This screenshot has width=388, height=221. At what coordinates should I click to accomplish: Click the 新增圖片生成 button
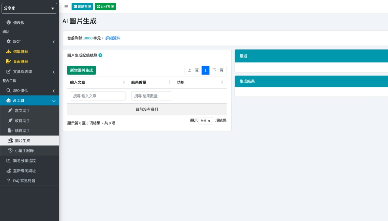point(82,70)
